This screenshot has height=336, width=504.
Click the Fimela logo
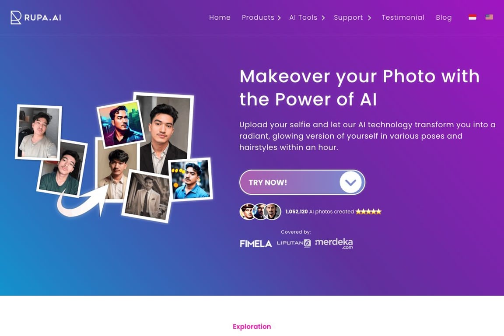tap(256, 244)
